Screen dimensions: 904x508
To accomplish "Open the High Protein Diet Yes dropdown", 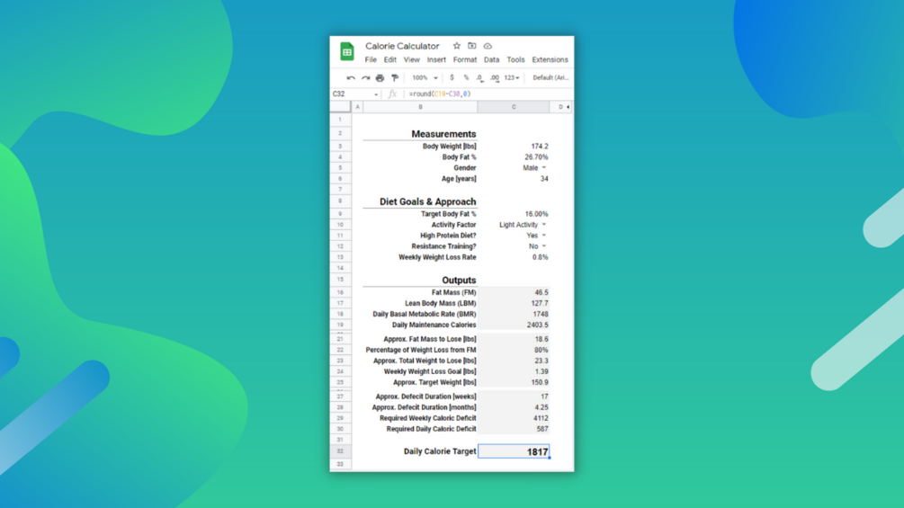I will [x=543, y=236].
